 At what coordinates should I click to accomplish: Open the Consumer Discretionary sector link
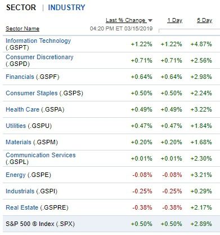coord(39,57)
